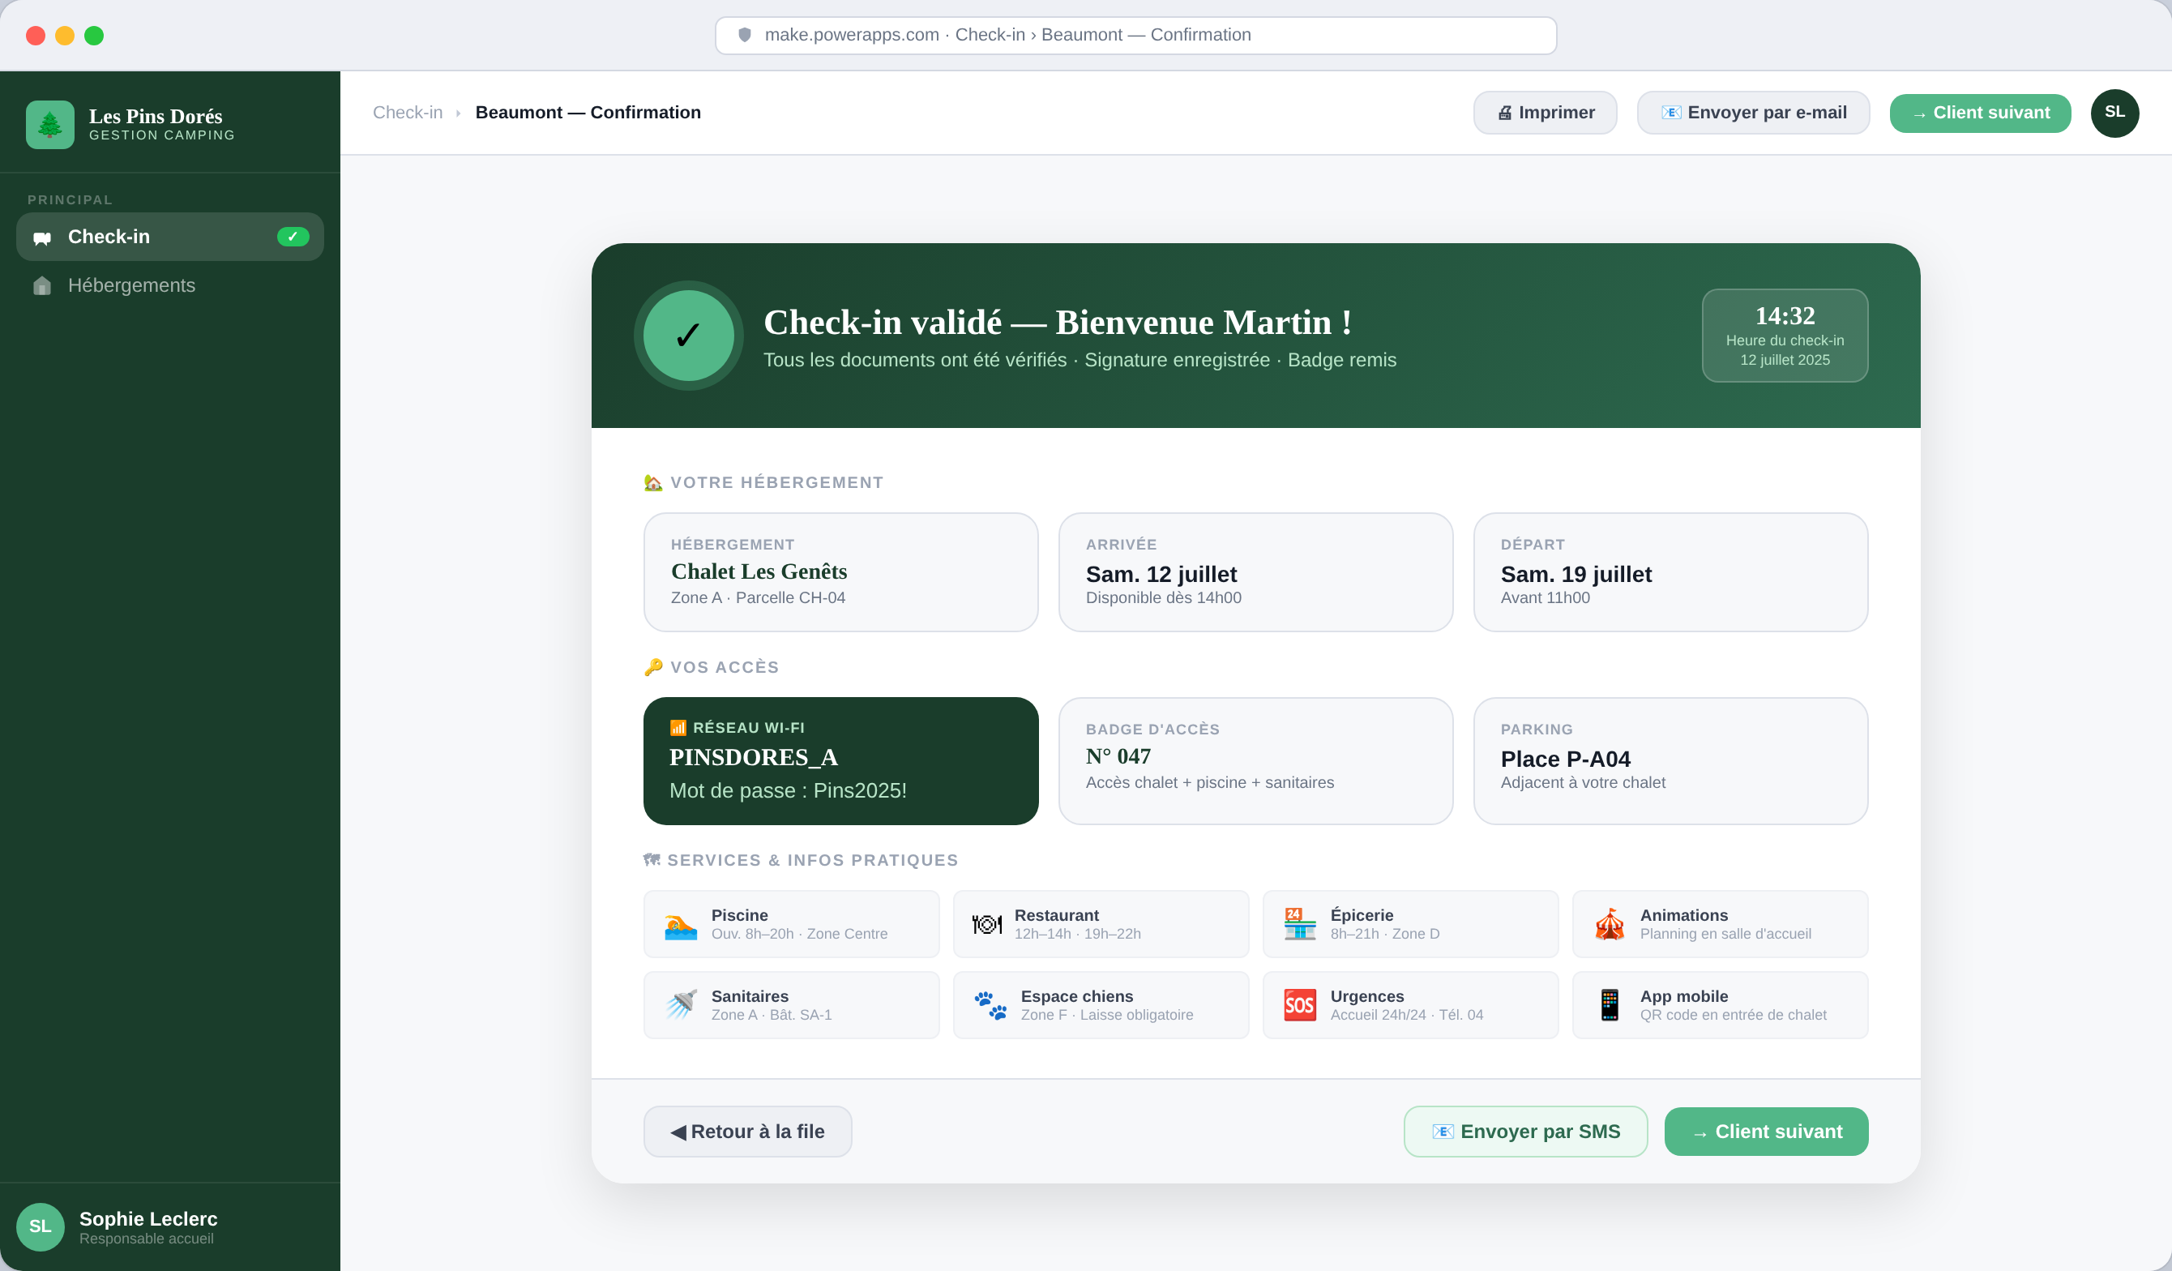This screenshot has width=2172, height=1271.
Task: Click the breadcrumb chevron after Check-in
Action: (459, 113)
